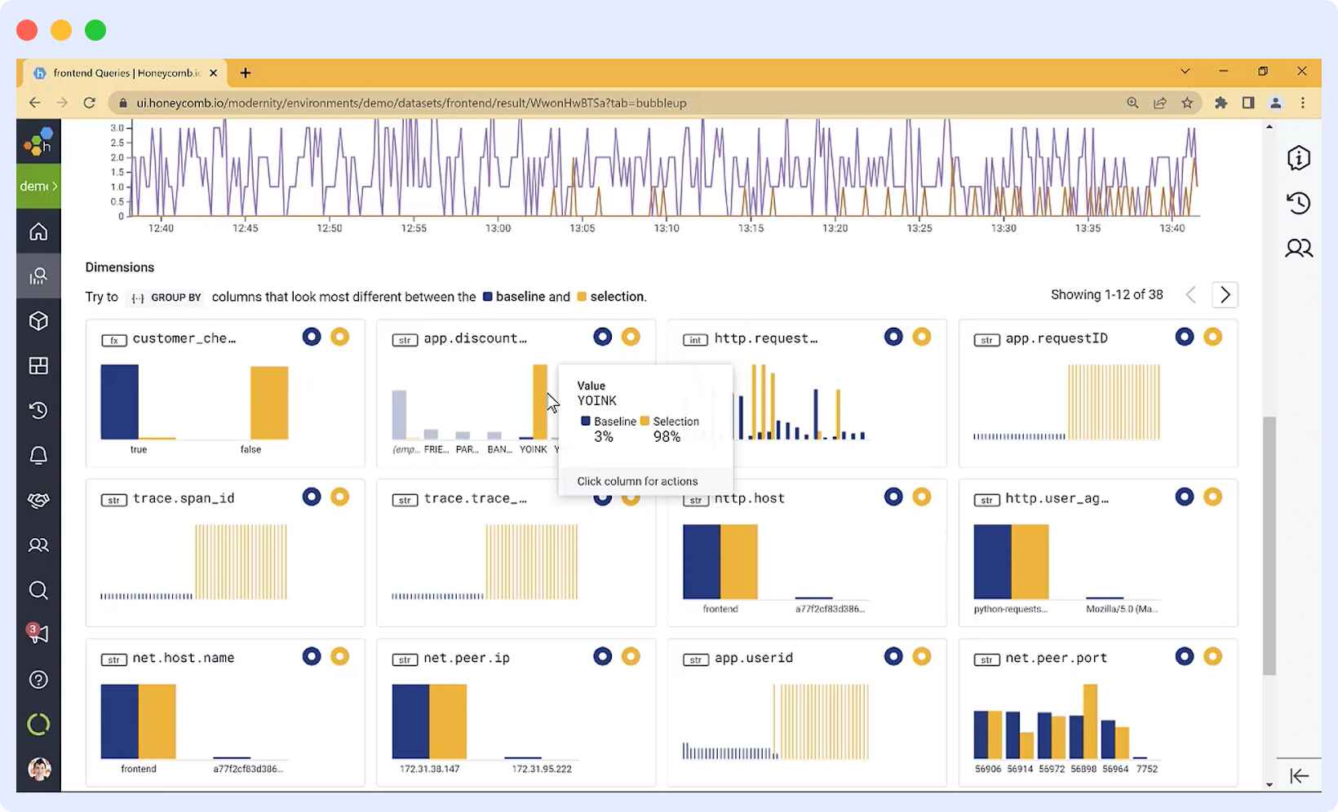View query history via the clock sidebar icon
Screen dimensions: 1338x812
[38, 410]
